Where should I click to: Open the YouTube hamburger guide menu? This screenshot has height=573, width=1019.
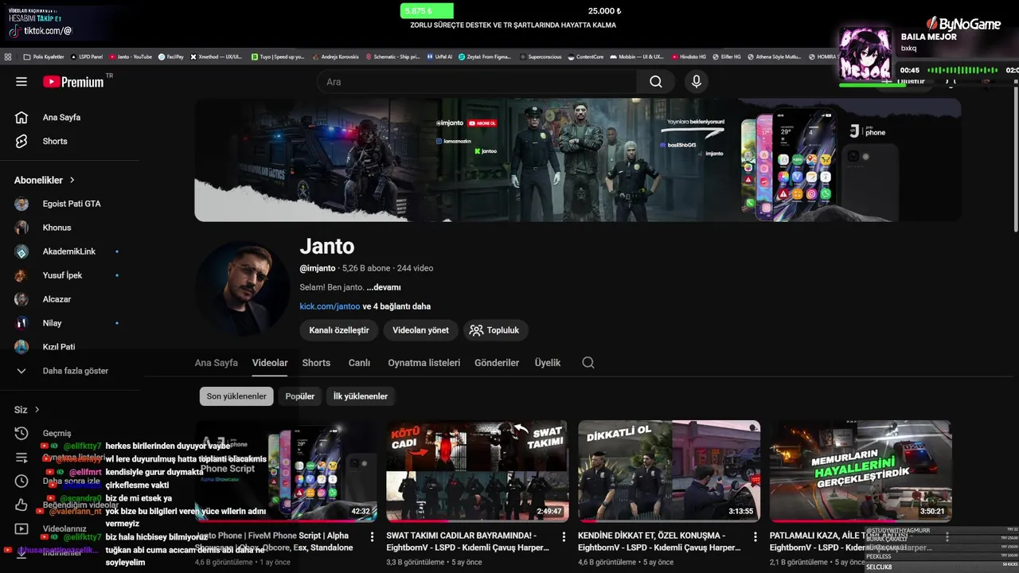[x=21, y=81]
